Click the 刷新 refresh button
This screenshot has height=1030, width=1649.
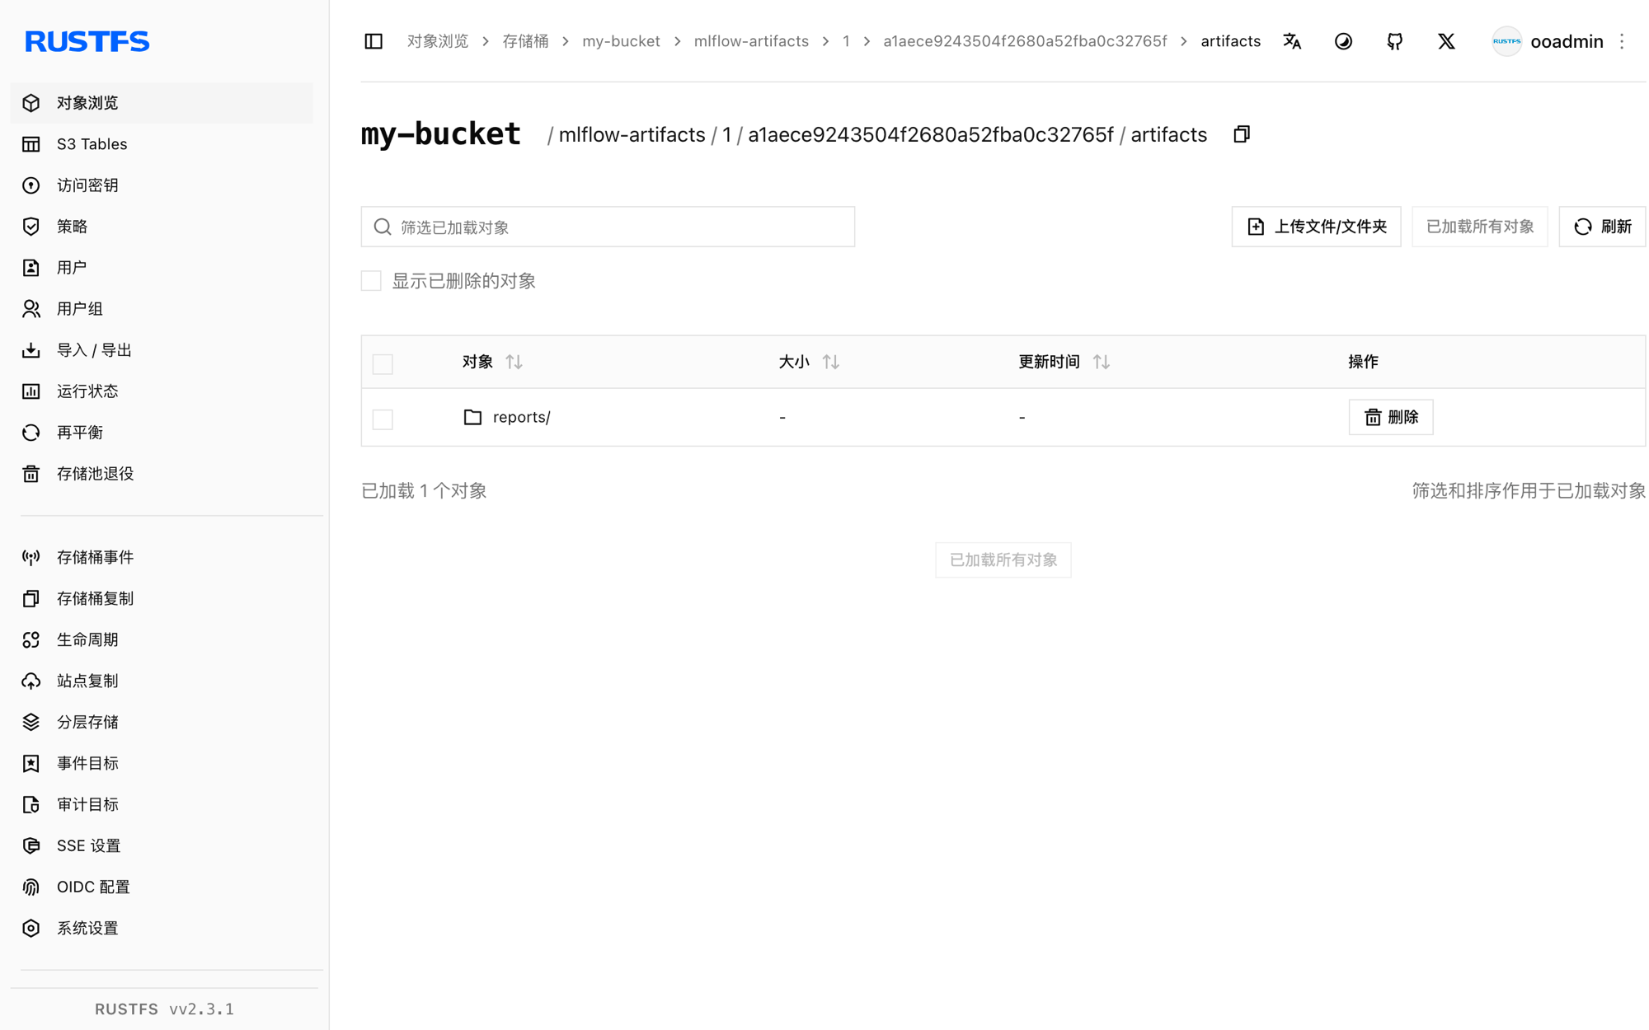[x=1602, y=227]
